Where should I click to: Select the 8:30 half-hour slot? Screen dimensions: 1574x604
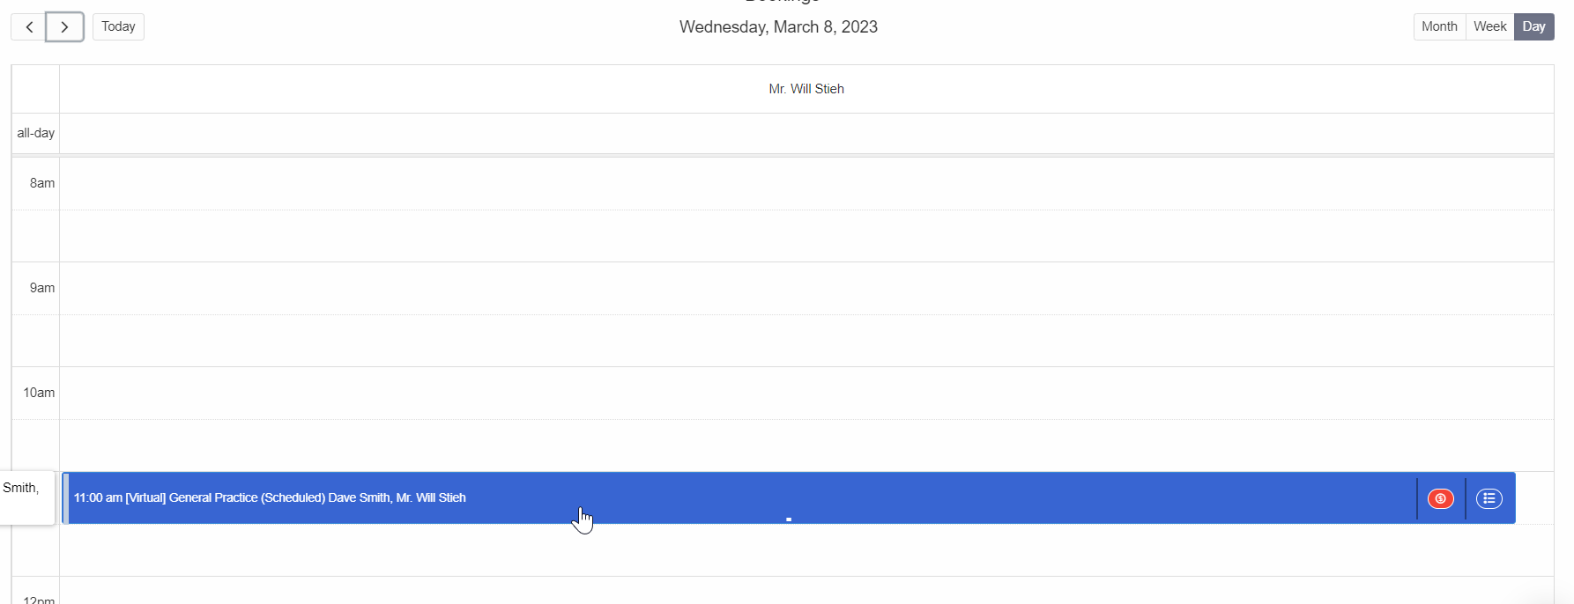click(806, 236)
